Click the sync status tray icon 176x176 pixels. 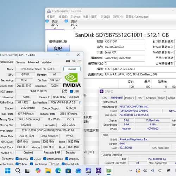(138, 170)
